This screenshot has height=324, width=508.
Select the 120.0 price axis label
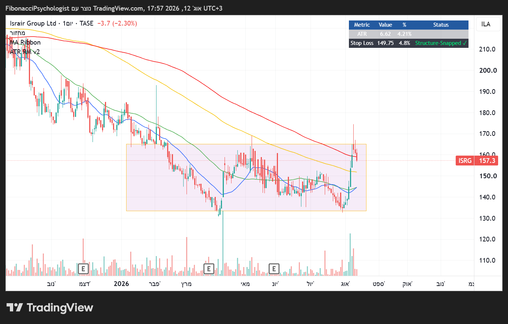488,239
